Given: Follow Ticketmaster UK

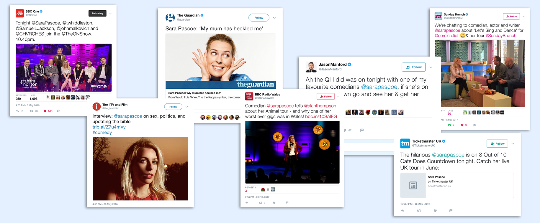Looking at the screenshot, I should [x=498, y=143].
